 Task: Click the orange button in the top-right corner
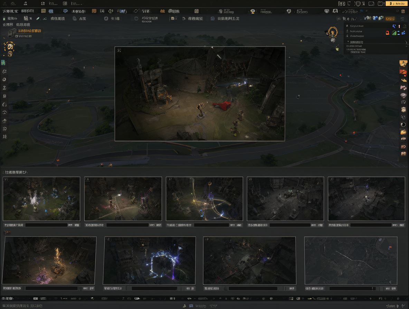397,4
